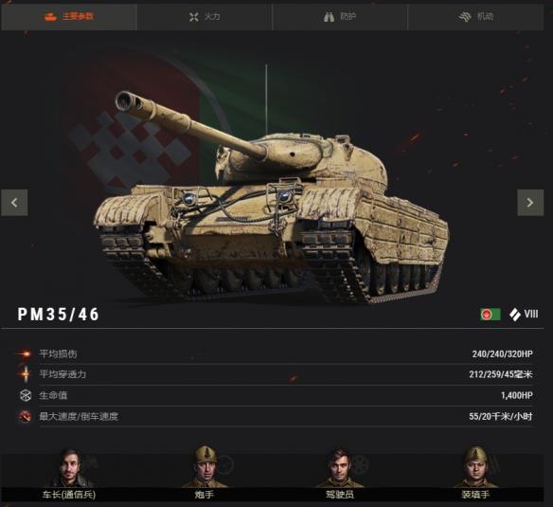Click the tier VIII vehicle class icon

tap(515, 315)
